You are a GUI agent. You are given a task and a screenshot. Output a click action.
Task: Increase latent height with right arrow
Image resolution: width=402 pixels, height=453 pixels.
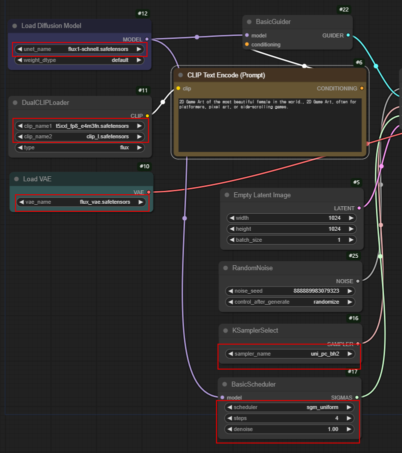(x=351, y=229)
